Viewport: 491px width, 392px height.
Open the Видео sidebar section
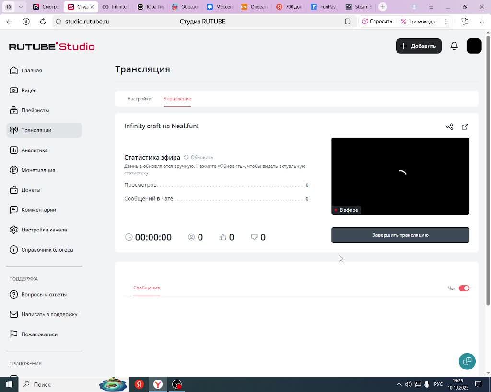point(23,91)
